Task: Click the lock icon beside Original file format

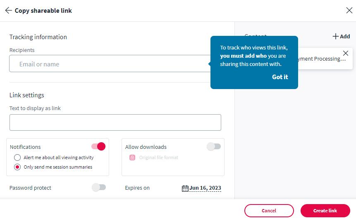Action: click(132, 158)
